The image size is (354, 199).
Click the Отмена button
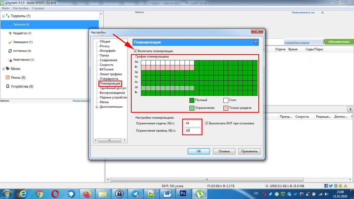(x=224, y=151)
